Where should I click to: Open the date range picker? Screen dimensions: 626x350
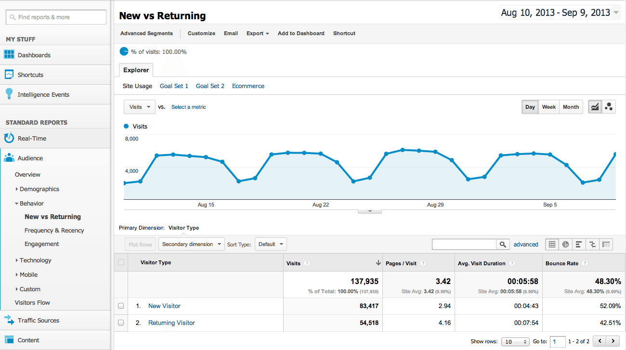point(560,13)
